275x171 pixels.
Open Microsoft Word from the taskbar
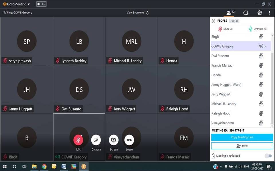[x=64, y=166]
